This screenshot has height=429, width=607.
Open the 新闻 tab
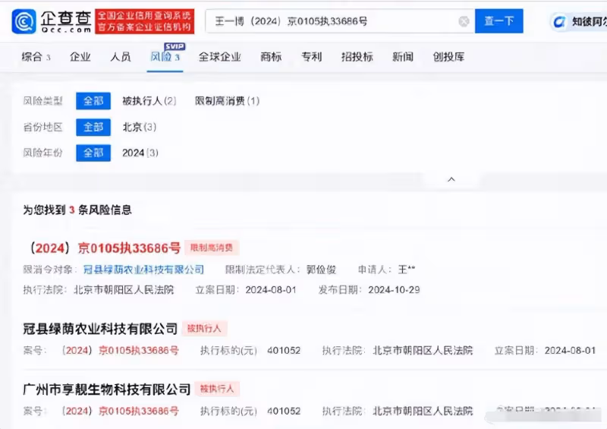(403, 57)
